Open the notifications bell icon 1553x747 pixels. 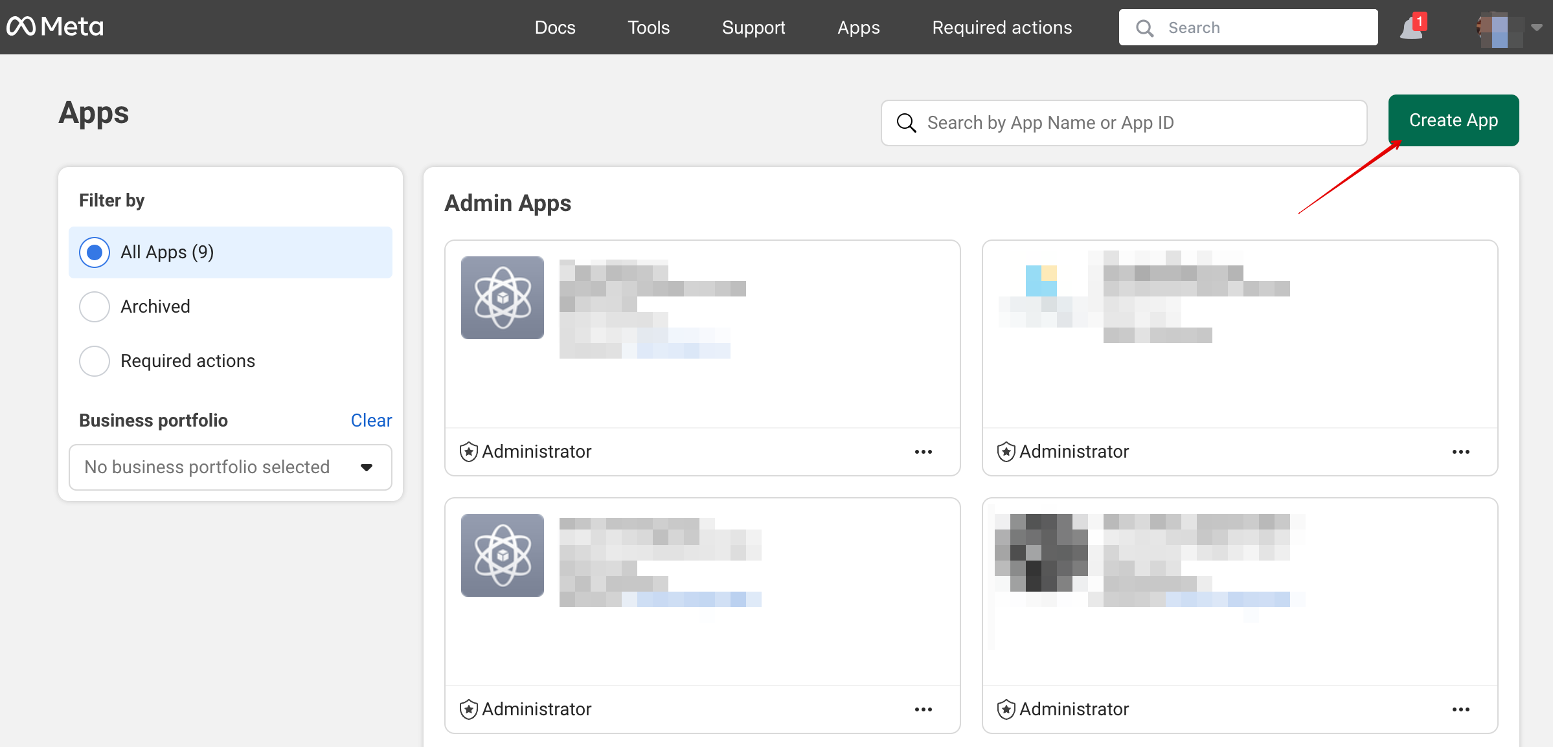click(x=1412, y=28)
